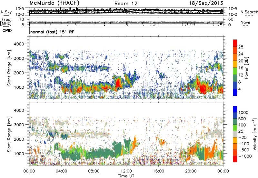Pick the red velocity swatch below -1000

click(x=235, y=159)
